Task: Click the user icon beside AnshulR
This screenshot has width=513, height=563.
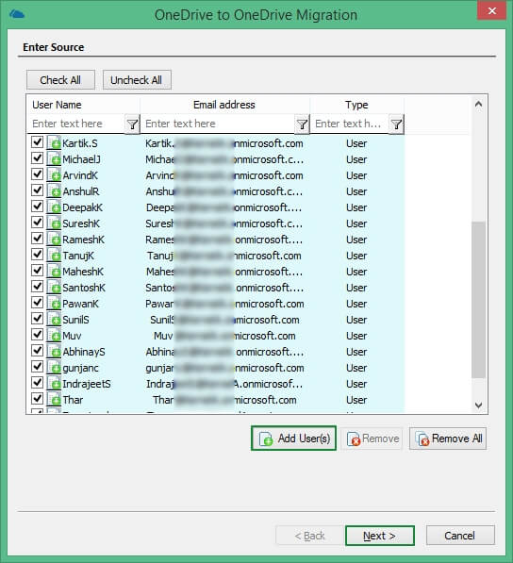Action: tap(54, 191)
